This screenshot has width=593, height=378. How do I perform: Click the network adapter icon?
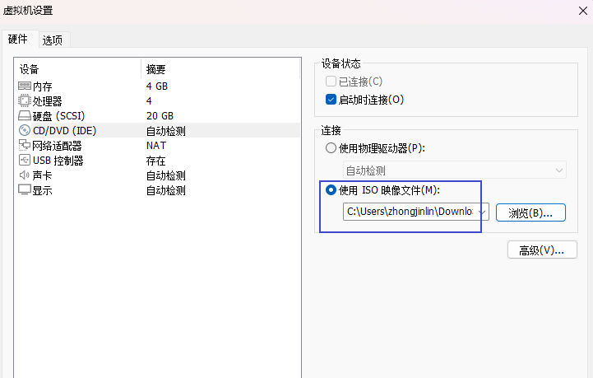tap(25, 145)
